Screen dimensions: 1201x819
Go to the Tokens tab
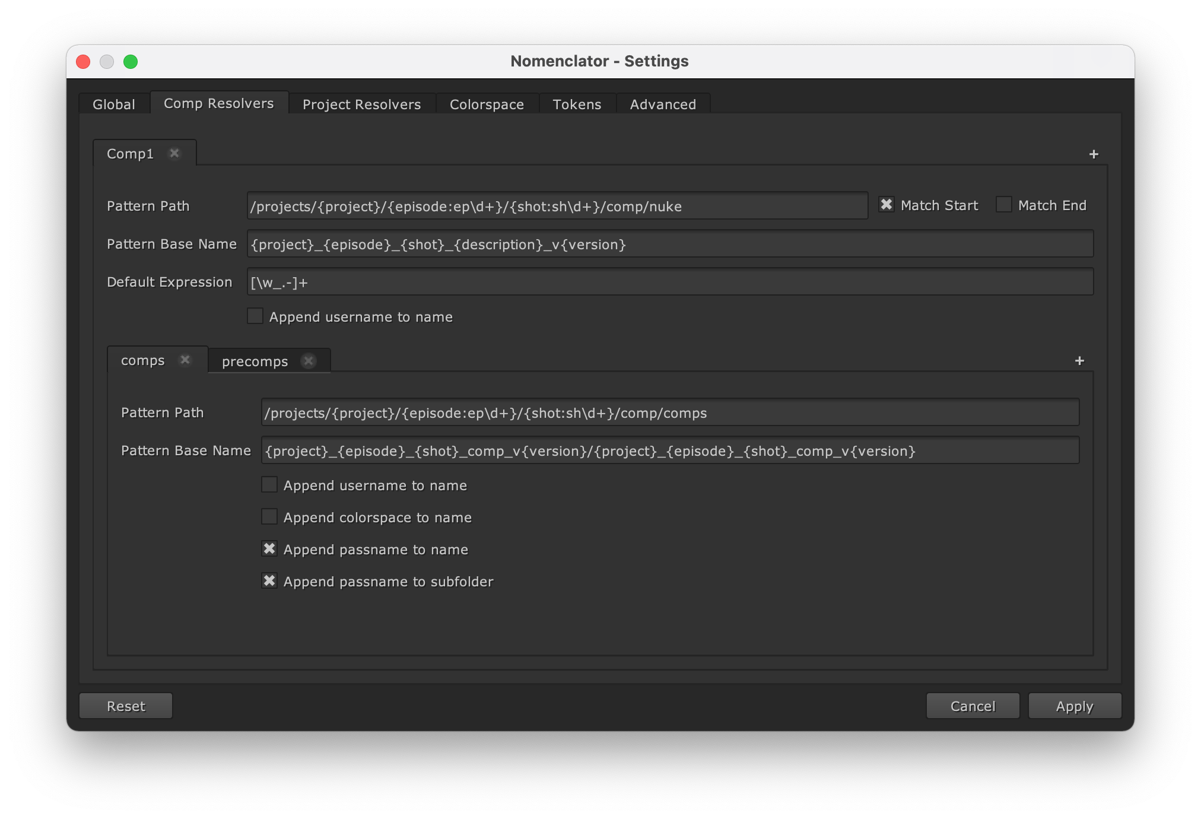click(x=577, y=104)
